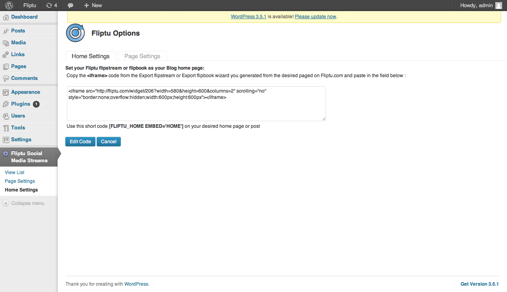Click the Fliptu Options heading
507x292 pixels.
click(116, 33)
